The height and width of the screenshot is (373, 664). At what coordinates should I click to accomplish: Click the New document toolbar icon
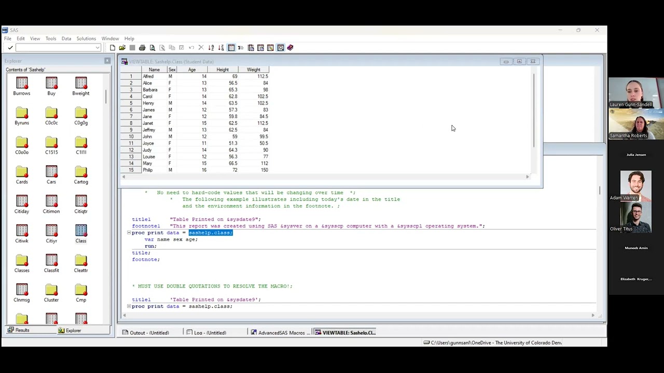pos(113,48)
